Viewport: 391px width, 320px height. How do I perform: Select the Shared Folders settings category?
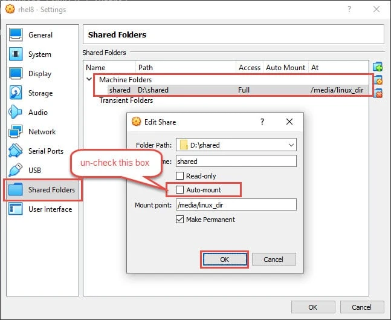(x=42, y=189)
